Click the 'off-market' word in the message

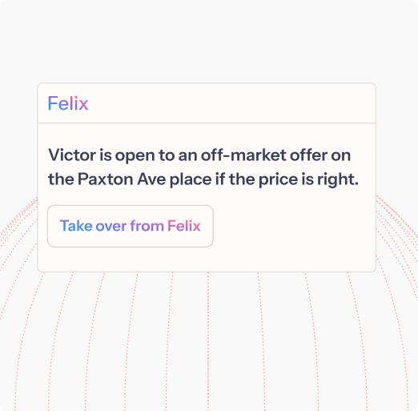(x=243, y=155)
